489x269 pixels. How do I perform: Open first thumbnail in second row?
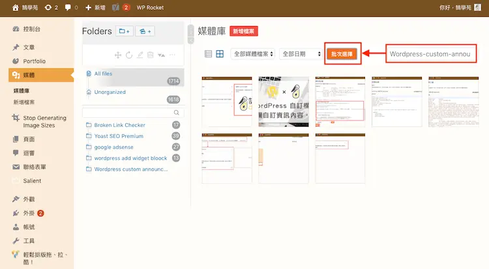click(227, 158)
